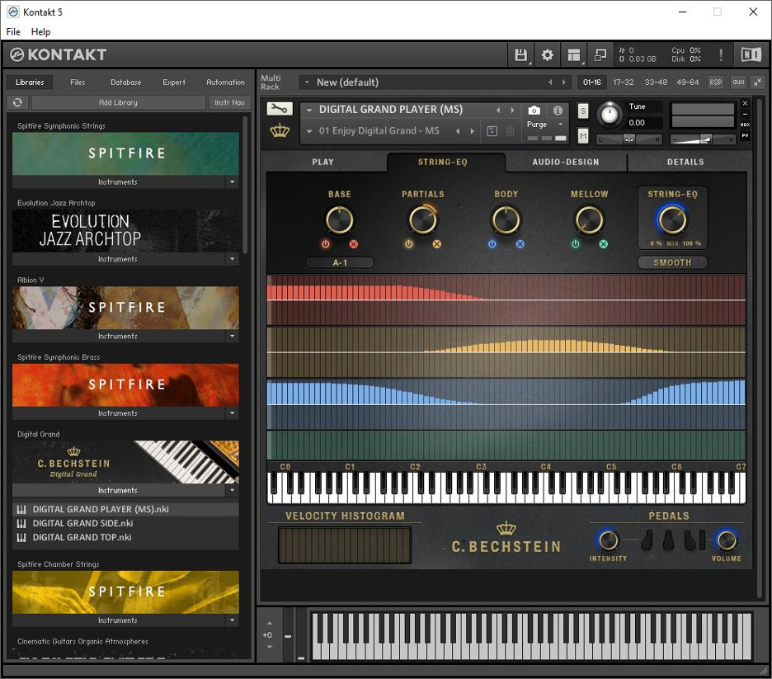Viewport: 772px width, 679px height.
Task: Click the A-1 note button
Action: [340, 263]
